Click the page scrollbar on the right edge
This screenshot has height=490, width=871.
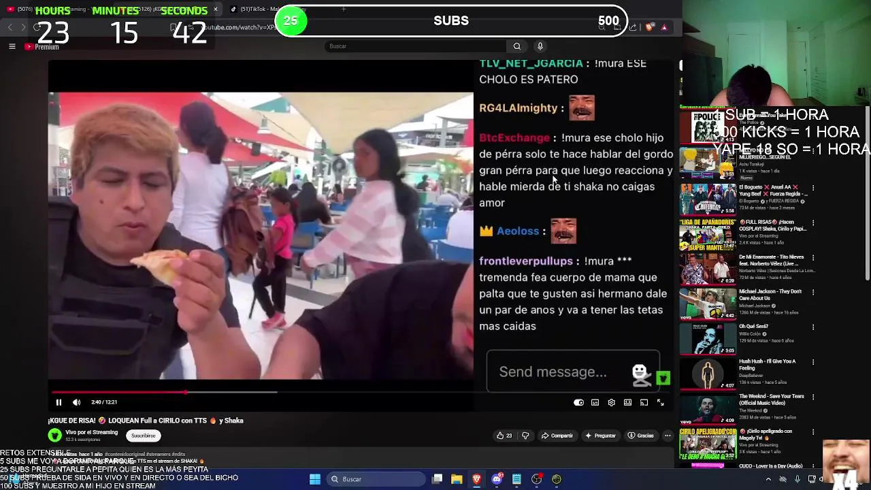[868, 194]
